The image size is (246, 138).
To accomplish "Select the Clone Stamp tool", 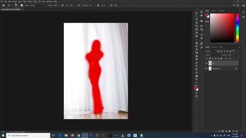I will [196, 43].
